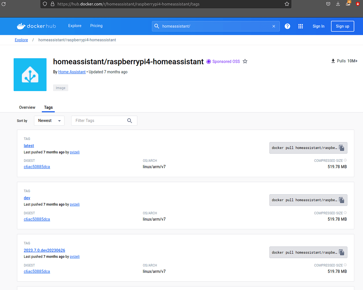Click the Home Assistant icon thumbnail
This screenshot has width=363, height=290.
[30, 75]
